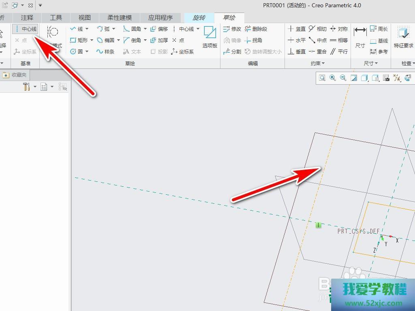Click the zoom in magnifier icon
Viewport: 415px width, 311px height.
(x=333, y=78)
